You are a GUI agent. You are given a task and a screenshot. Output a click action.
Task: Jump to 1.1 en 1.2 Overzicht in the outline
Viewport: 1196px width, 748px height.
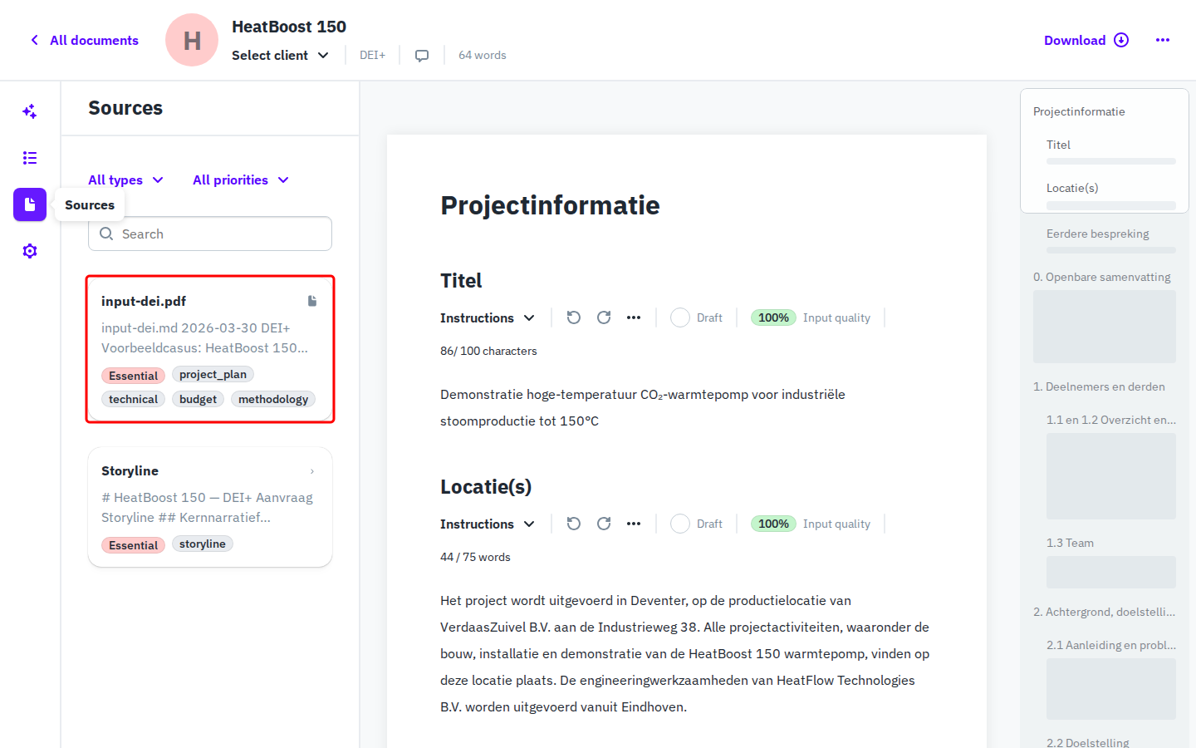coord(1111,420)
